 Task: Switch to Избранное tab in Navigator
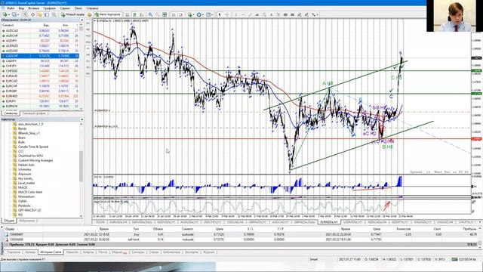pyautogui.click(x=27, y=221)
